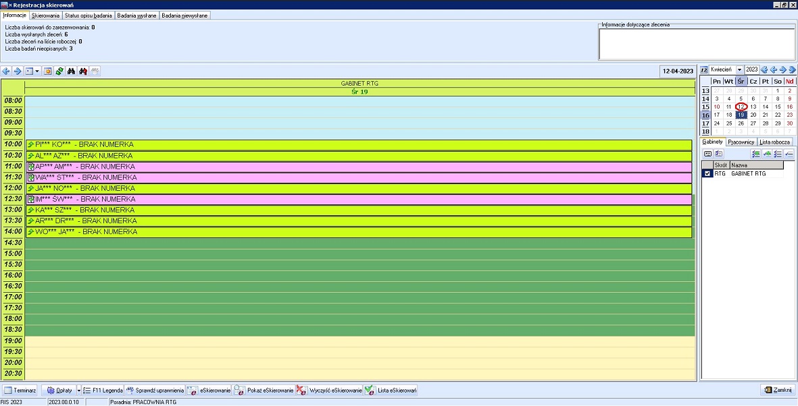Select day 26 in the mini calendar
The image size is (798, 406).
click(x=741, y=123)
